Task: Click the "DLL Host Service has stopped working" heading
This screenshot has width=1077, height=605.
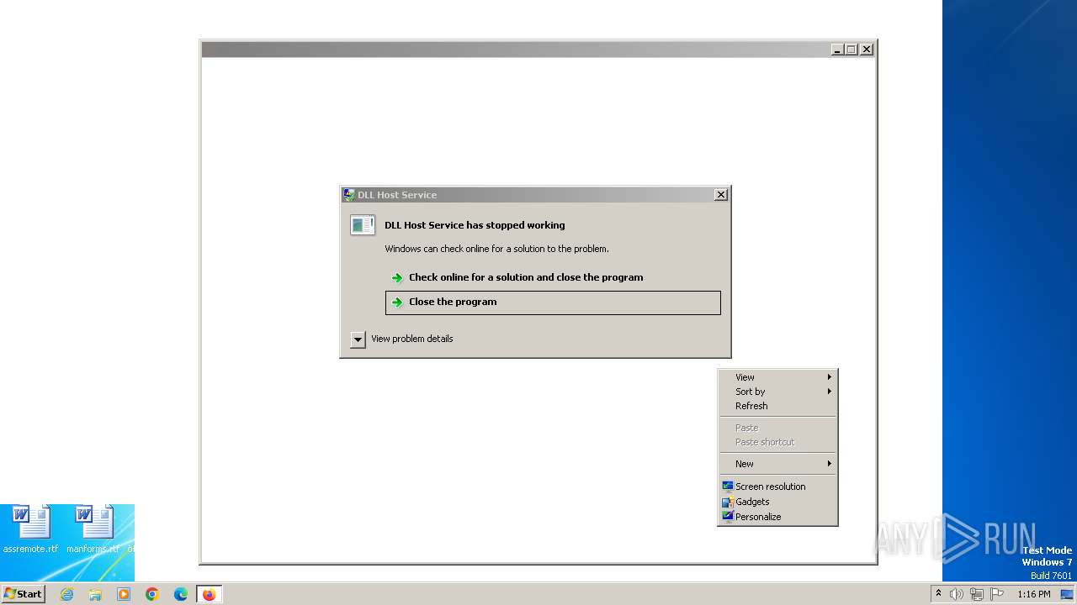Action: tap(475, 225)
